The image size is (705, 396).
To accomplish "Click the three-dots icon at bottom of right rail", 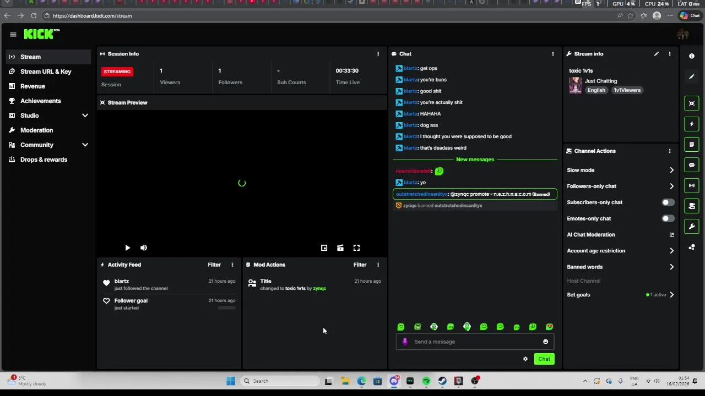I will pos(692,248).
